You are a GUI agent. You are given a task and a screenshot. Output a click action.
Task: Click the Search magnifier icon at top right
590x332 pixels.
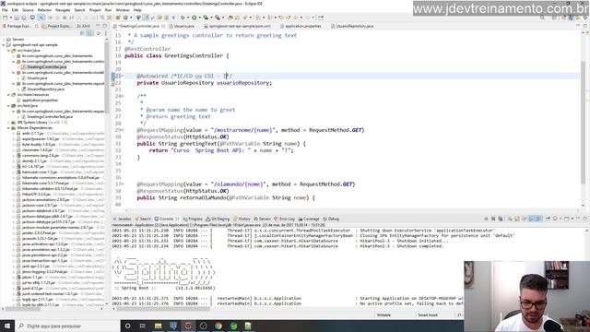pos(542,18)
